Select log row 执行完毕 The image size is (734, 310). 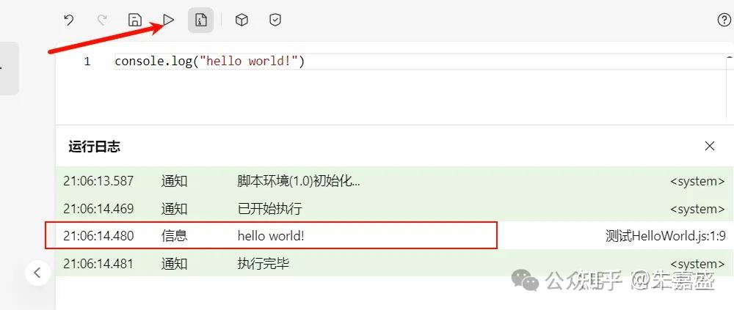point(395,264)
